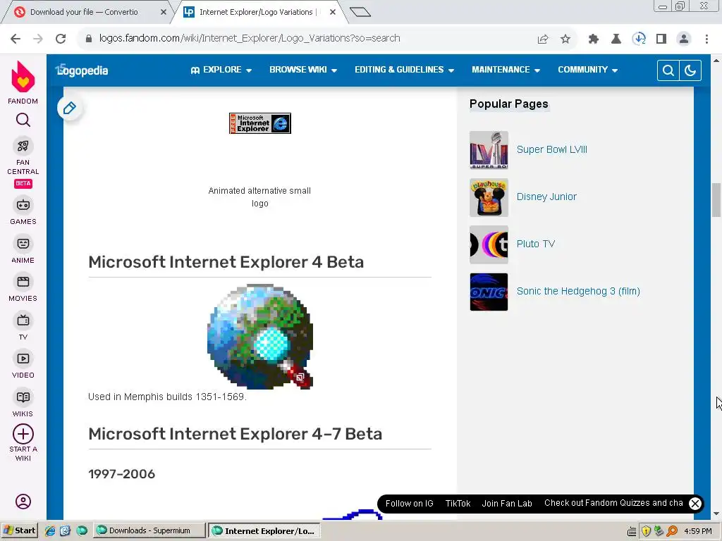The width and height of the screenshot is (722, 541).
Task: Open the Pluto TV link
Action: point(536,244)
